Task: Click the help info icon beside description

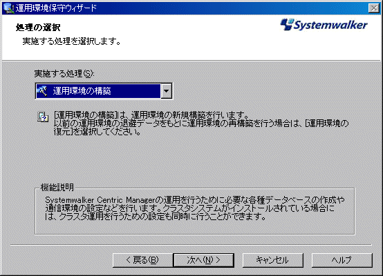Action: (42, 117)
